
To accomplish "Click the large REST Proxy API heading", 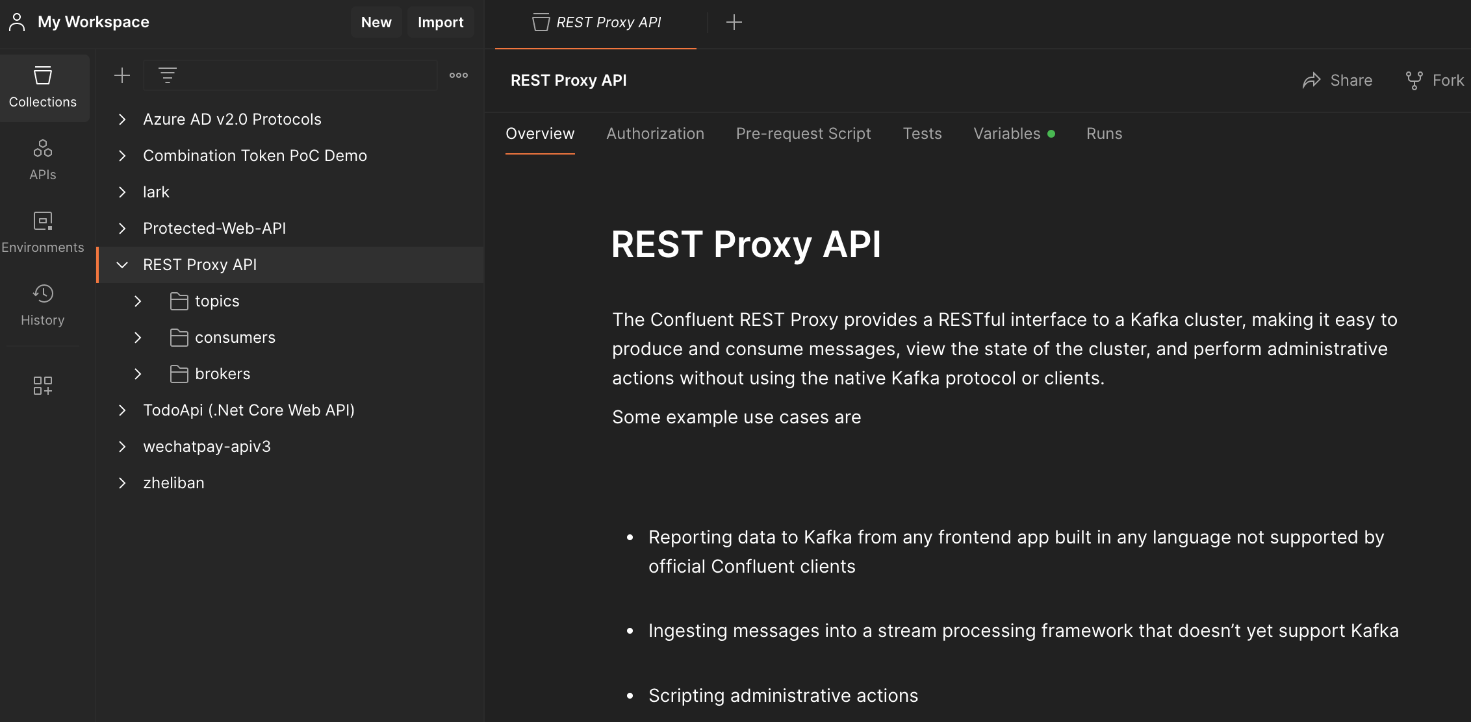I will click(746, 244).
